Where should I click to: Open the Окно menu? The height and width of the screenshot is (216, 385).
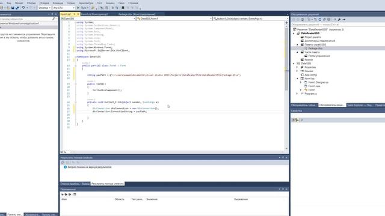[122, 3]
